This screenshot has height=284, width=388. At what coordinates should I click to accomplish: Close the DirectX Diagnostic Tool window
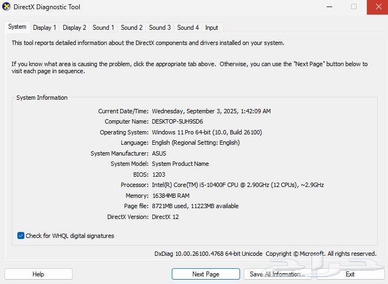coord(377,7)
